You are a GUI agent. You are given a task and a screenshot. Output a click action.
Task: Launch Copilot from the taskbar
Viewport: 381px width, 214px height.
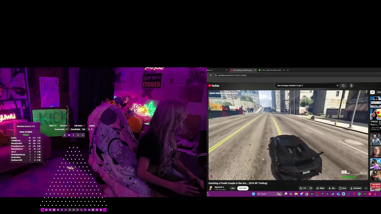(x=291, y=194)
